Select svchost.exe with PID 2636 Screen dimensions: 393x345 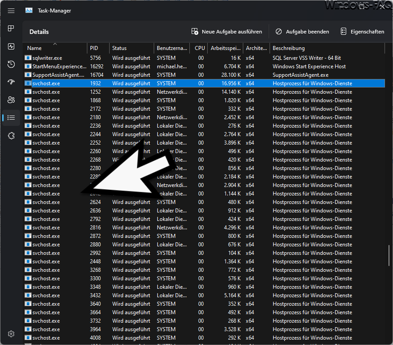click(x=205, y=210)
